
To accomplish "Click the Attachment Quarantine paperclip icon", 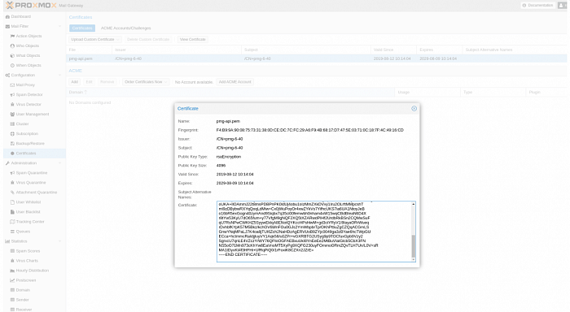I will click(12, 193).
